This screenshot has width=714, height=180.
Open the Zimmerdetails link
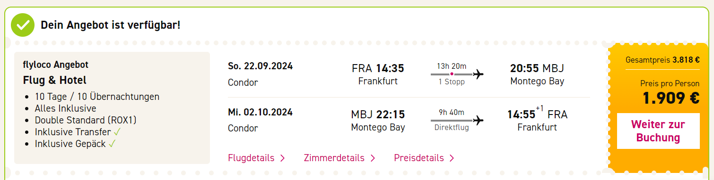pyautogui.click(x=334, y=158)
